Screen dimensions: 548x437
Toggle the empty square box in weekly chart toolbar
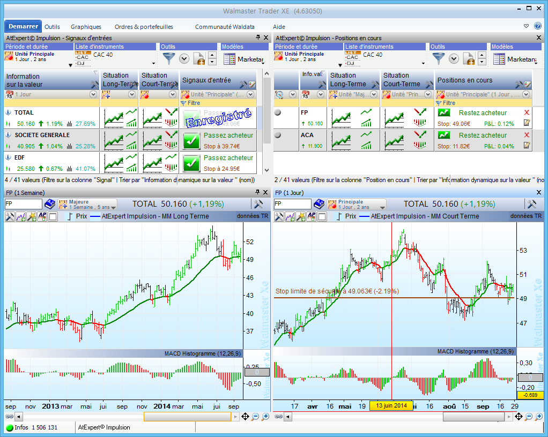[x=53, y=217]
